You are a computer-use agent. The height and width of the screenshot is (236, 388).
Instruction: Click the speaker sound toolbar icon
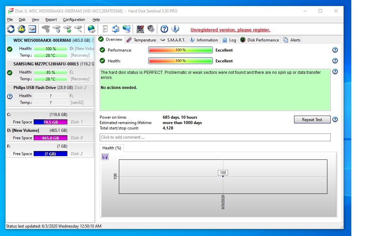click(x=151, y=29)
